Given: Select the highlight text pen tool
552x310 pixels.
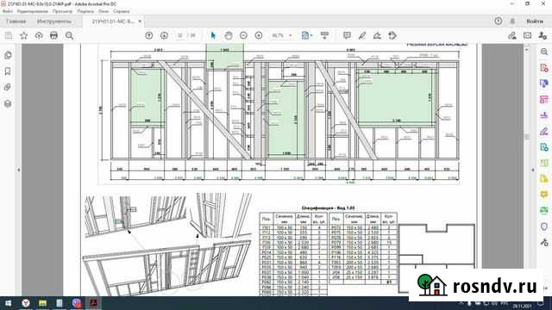Looking at the screenshot, I should click(x=362, y=35).
